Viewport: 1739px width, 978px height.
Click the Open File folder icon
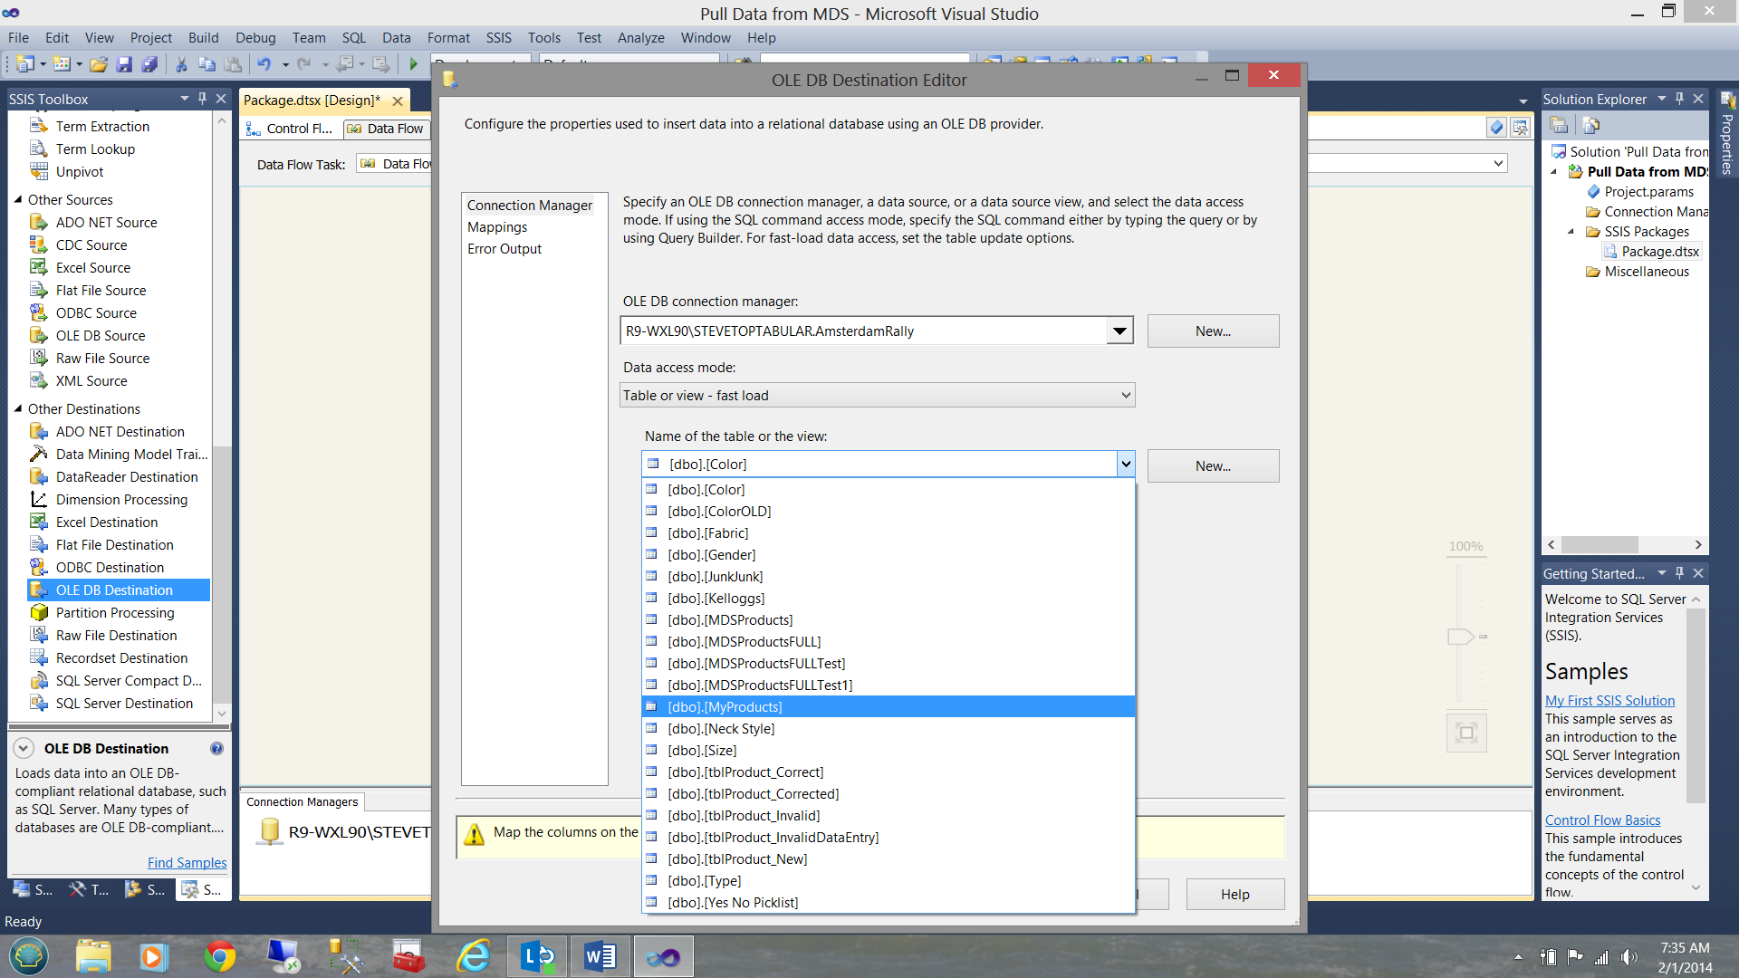(x=99, y=64)
